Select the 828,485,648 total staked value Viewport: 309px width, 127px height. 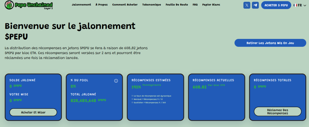pos(83,101)
